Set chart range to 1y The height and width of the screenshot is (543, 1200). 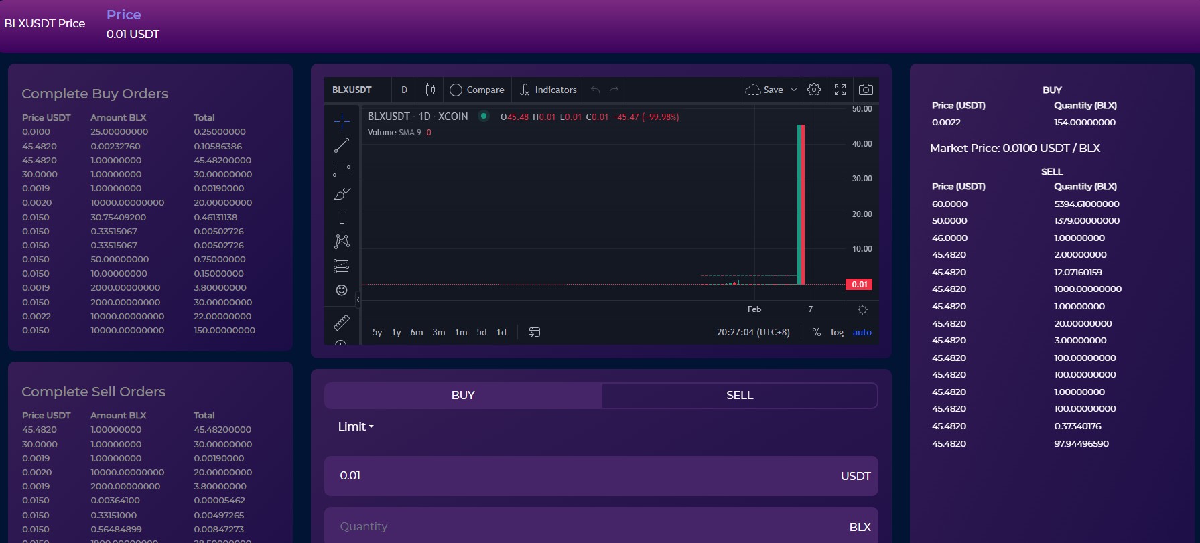[x=396, y=332]
